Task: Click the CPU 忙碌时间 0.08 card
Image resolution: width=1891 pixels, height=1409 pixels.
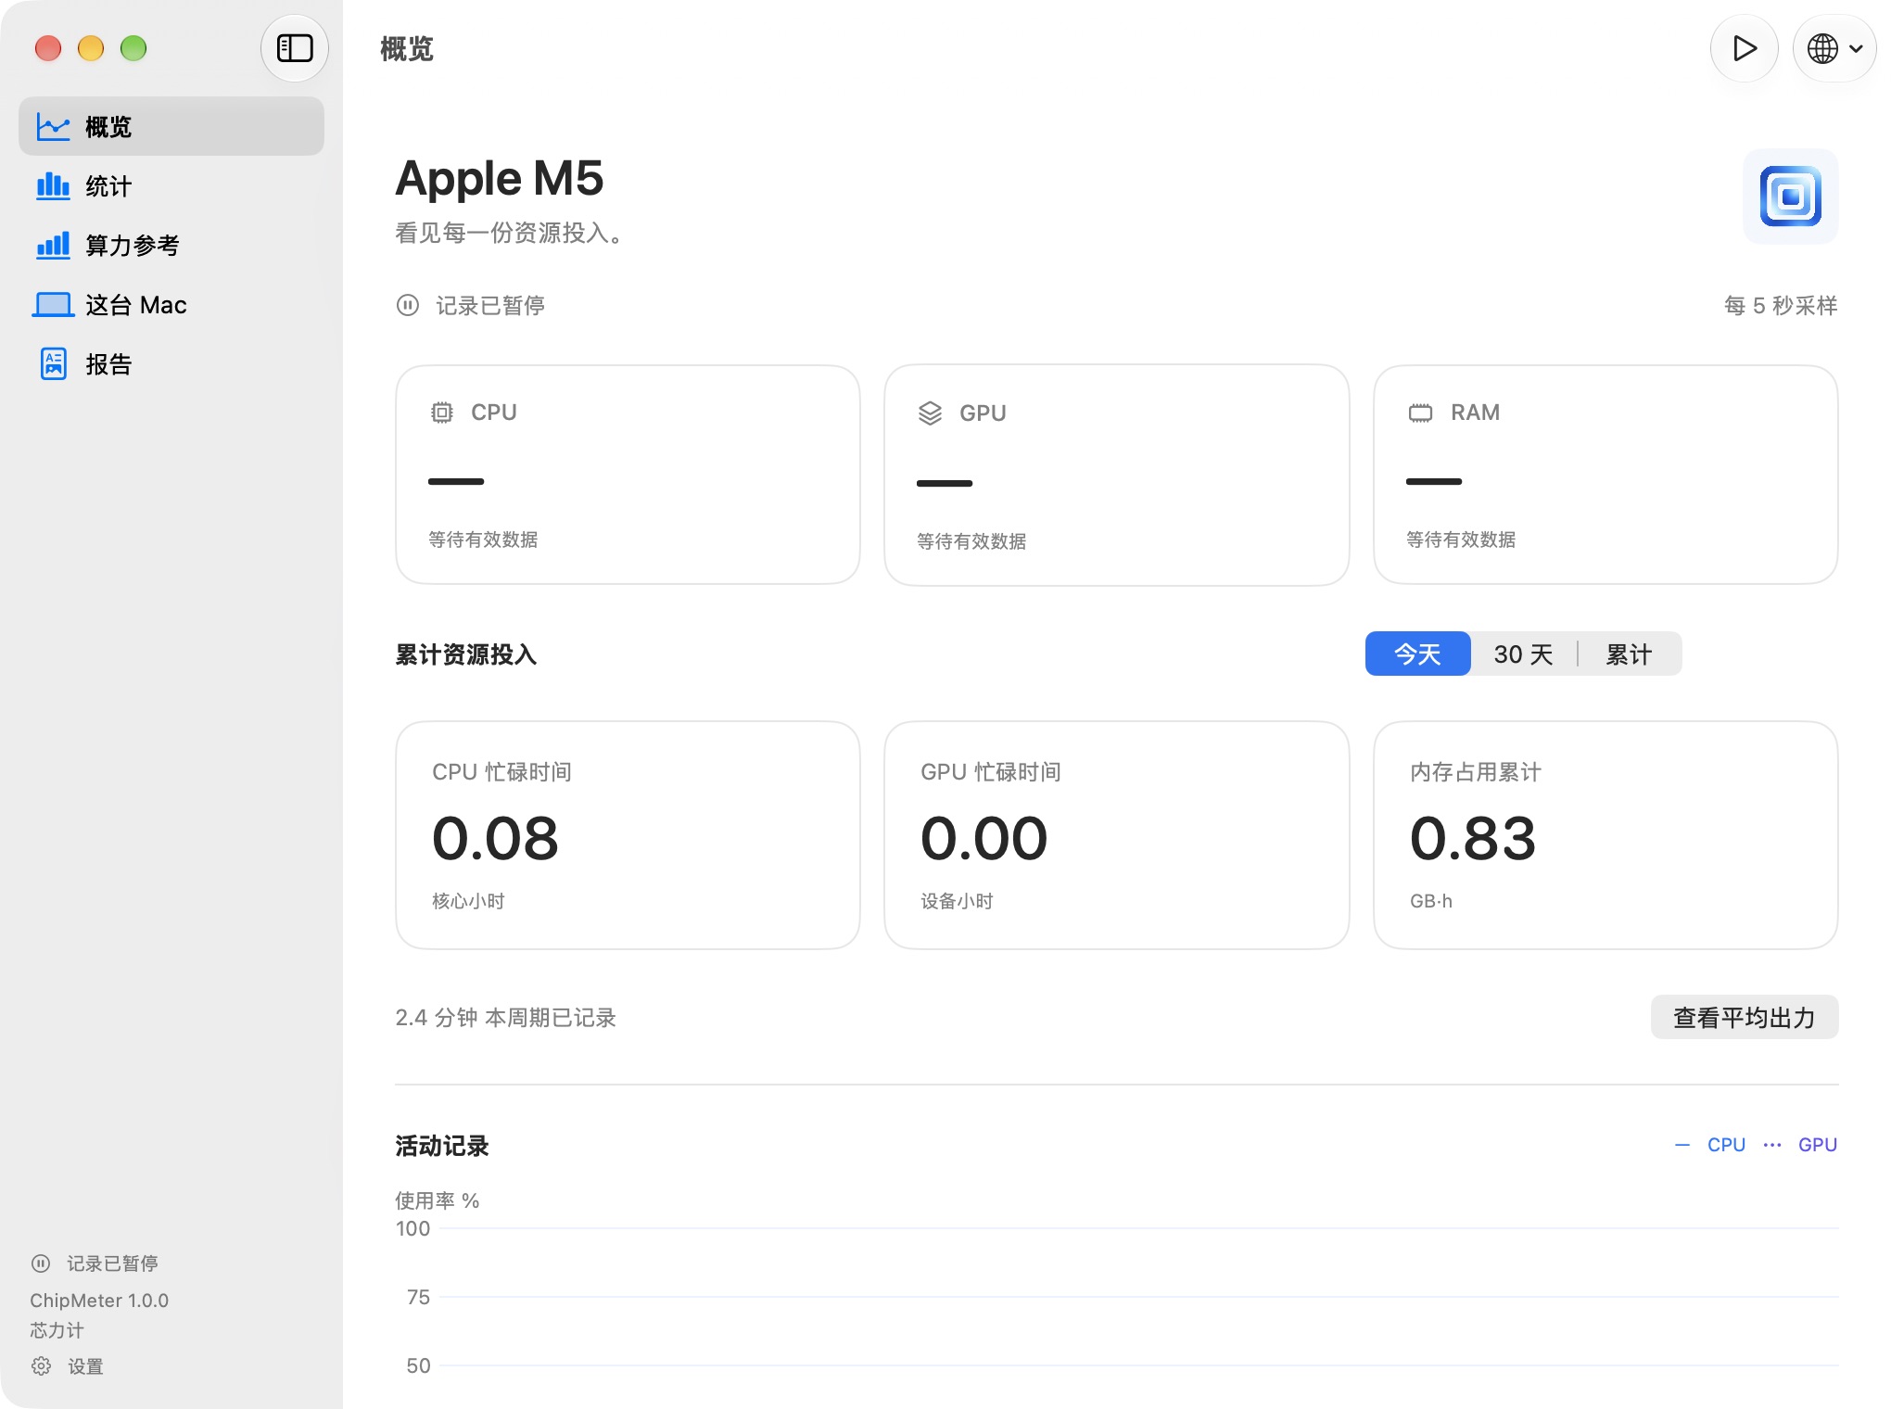Action: (628, 835)
